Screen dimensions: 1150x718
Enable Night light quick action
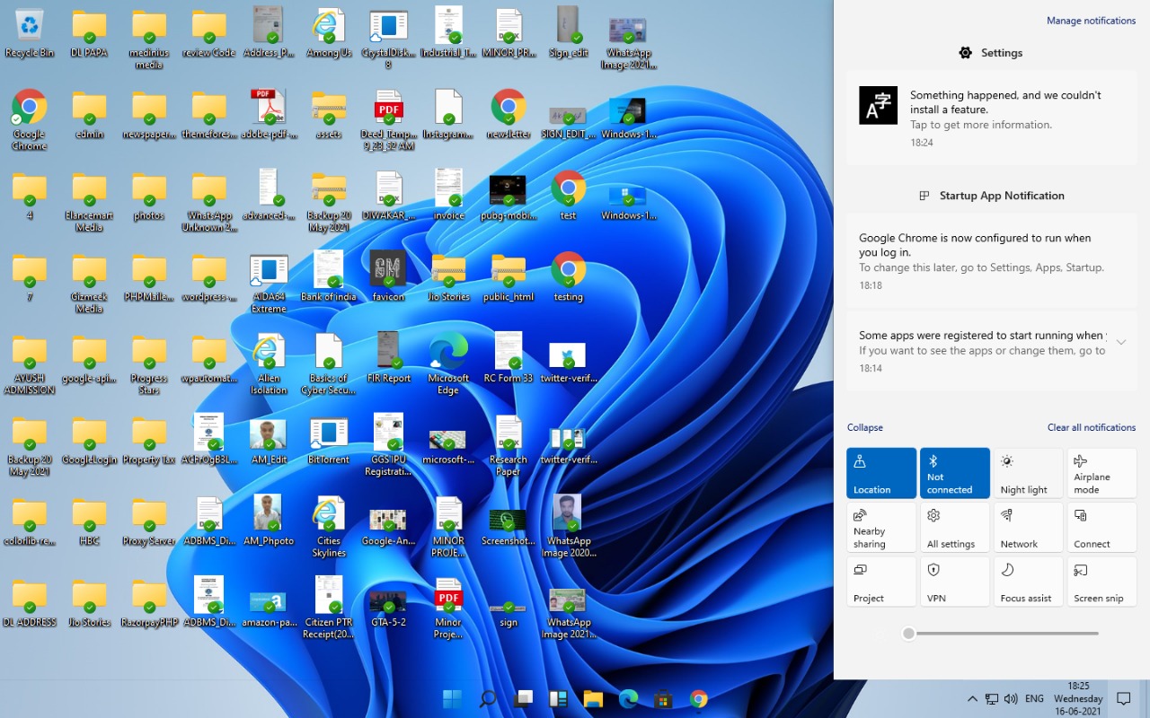point(1028,473)
